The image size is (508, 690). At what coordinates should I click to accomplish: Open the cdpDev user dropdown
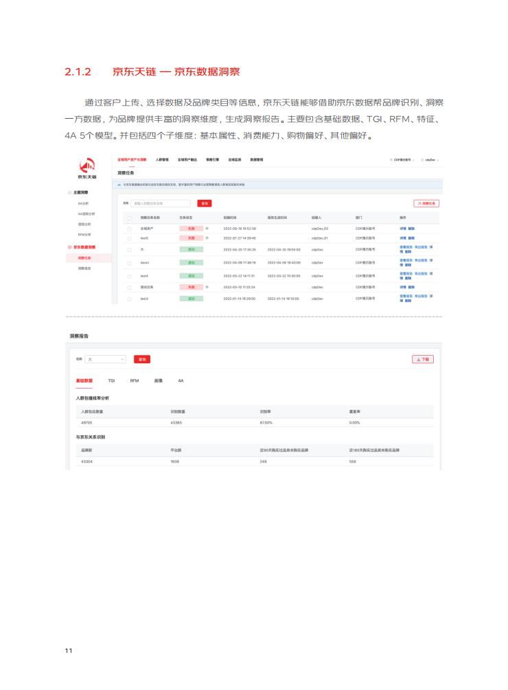[430, 160]
